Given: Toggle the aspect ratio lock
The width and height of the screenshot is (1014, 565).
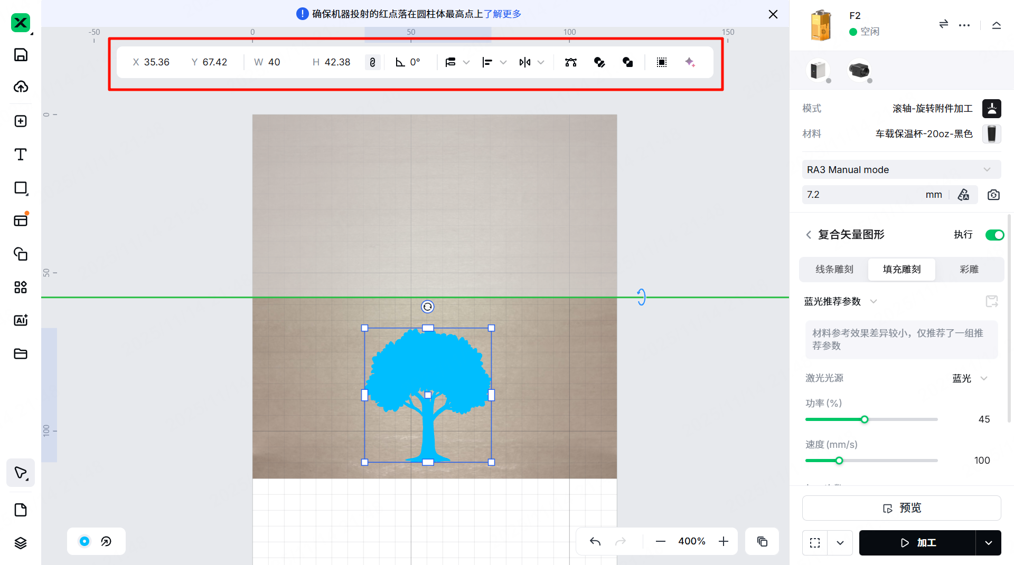Looking at the screenshot, I should 372,62.
